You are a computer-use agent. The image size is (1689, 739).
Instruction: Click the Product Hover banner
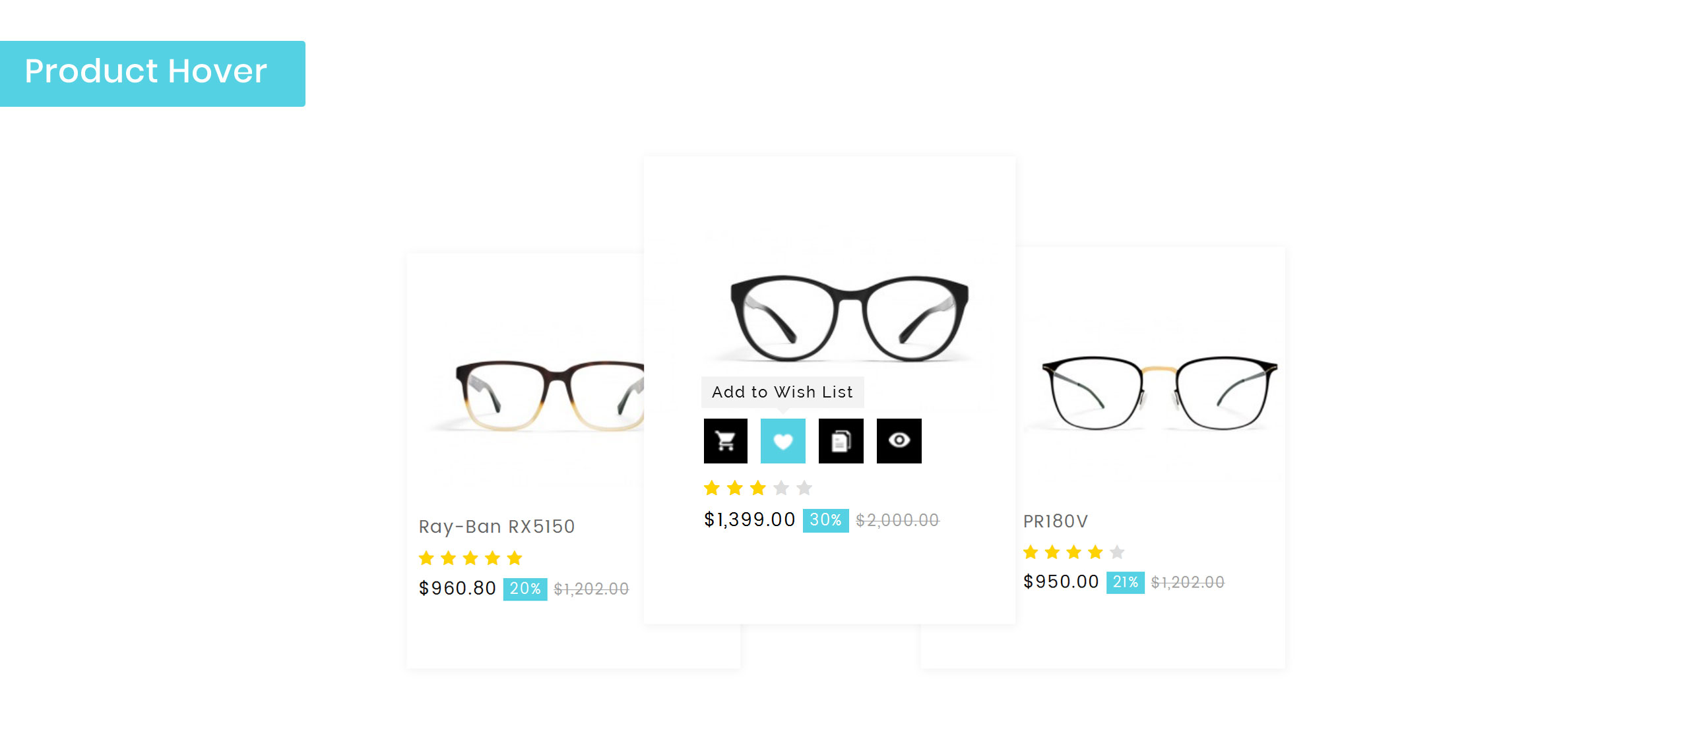[152, 73]
